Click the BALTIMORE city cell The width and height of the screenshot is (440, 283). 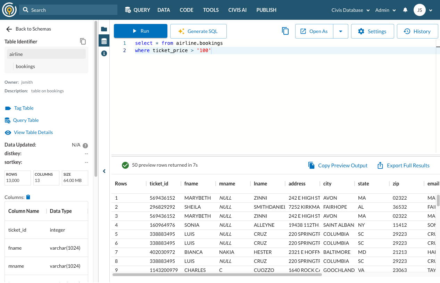click(337, 252)
